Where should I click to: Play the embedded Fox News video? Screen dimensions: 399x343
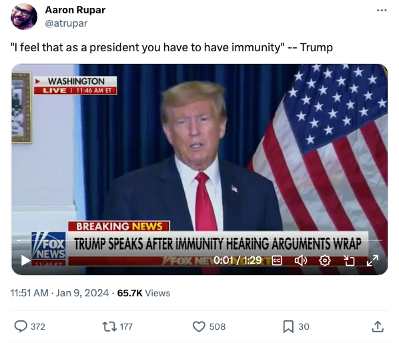point(25,260)
